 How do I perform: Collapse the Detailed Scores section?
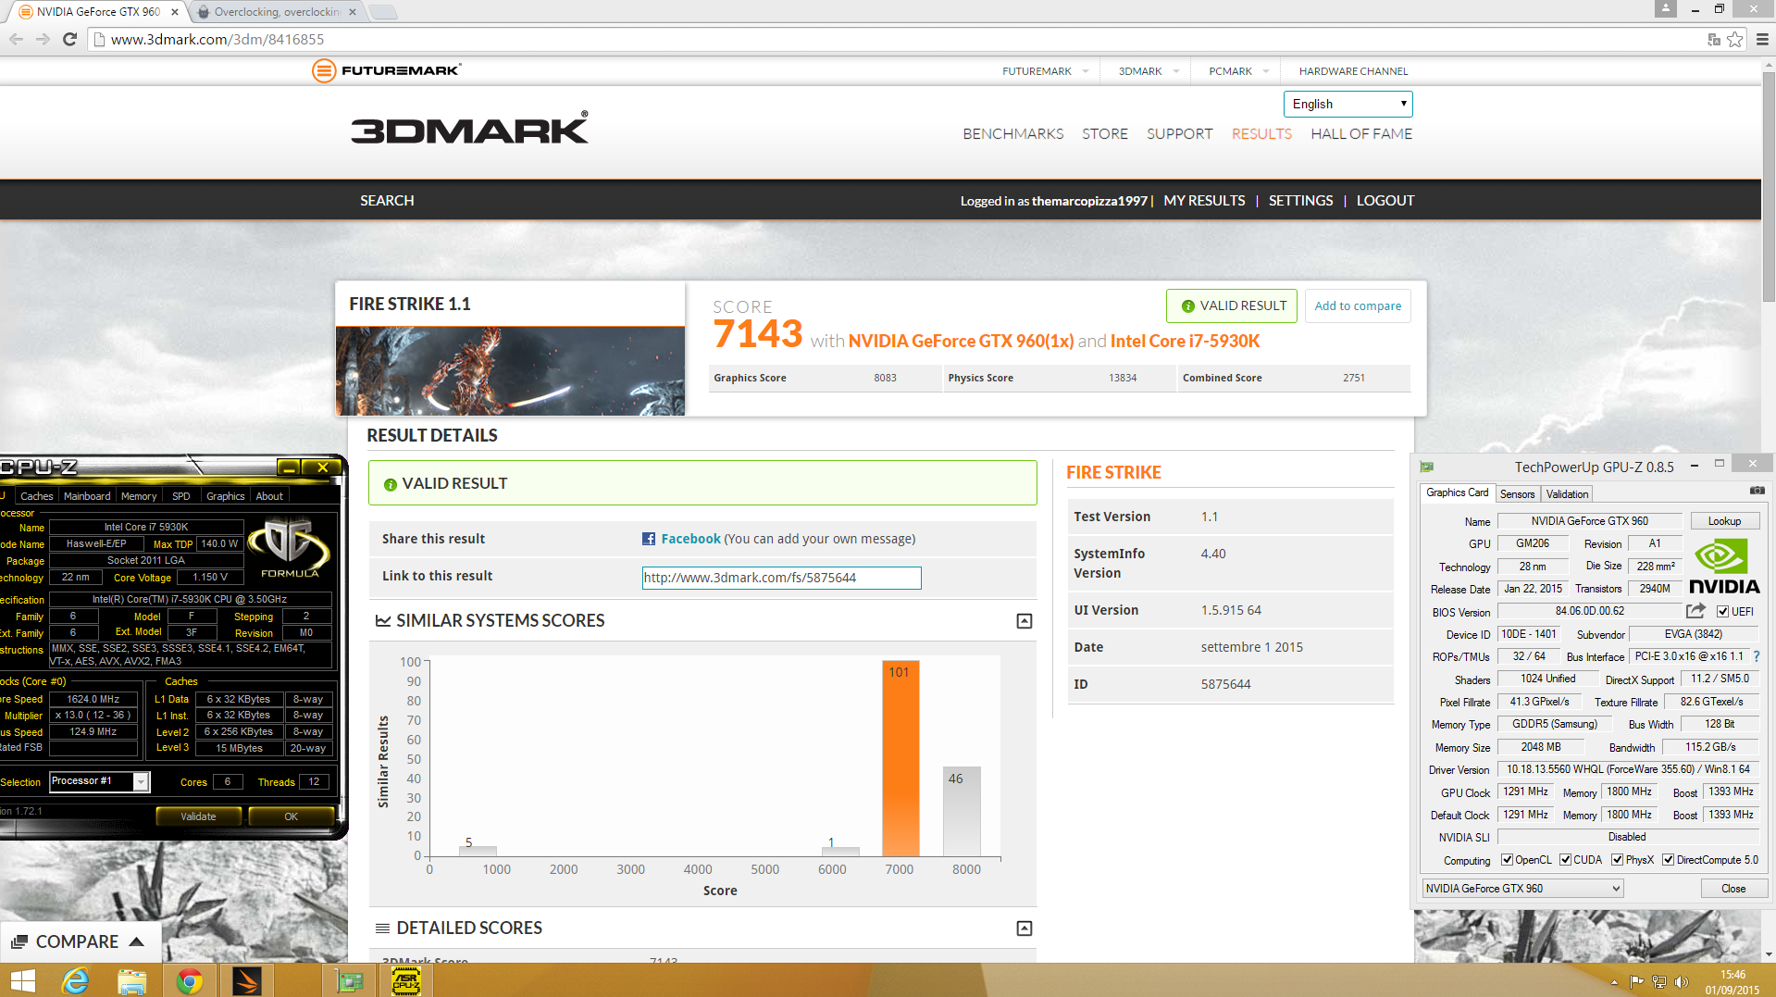pos(1024,928)
